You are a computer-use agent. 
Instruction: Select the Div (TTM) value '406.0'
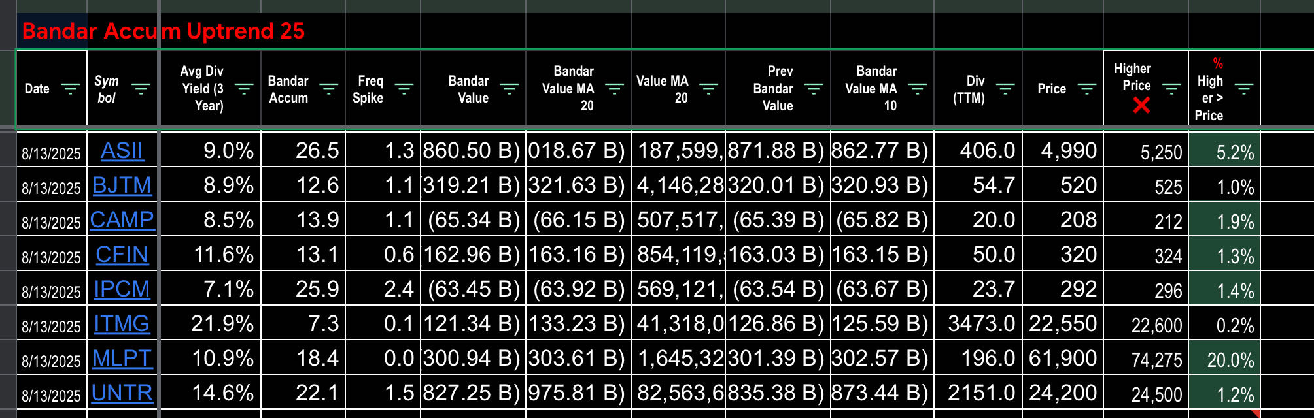(978, 151)
